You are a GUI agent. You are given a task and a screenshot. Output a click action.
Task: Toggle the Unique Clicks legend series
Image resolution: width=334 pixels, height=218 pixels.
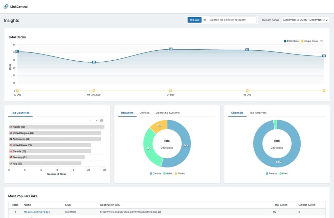click(309, 41)
